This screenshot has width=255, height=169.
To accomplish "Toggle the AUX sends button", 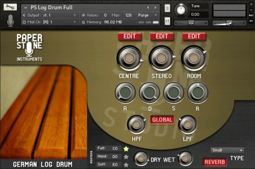I will pyautogui.click(x=251, y=15).
